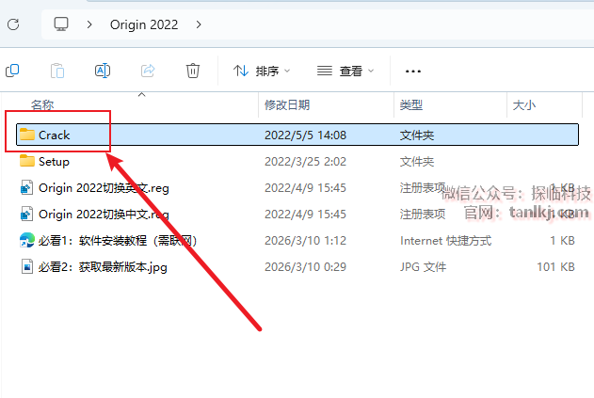This screenshot has height=398, width=594.
Task: Click the 文件夹 type of Setup row
Action: pyautogui.click(x=417, y=162)
